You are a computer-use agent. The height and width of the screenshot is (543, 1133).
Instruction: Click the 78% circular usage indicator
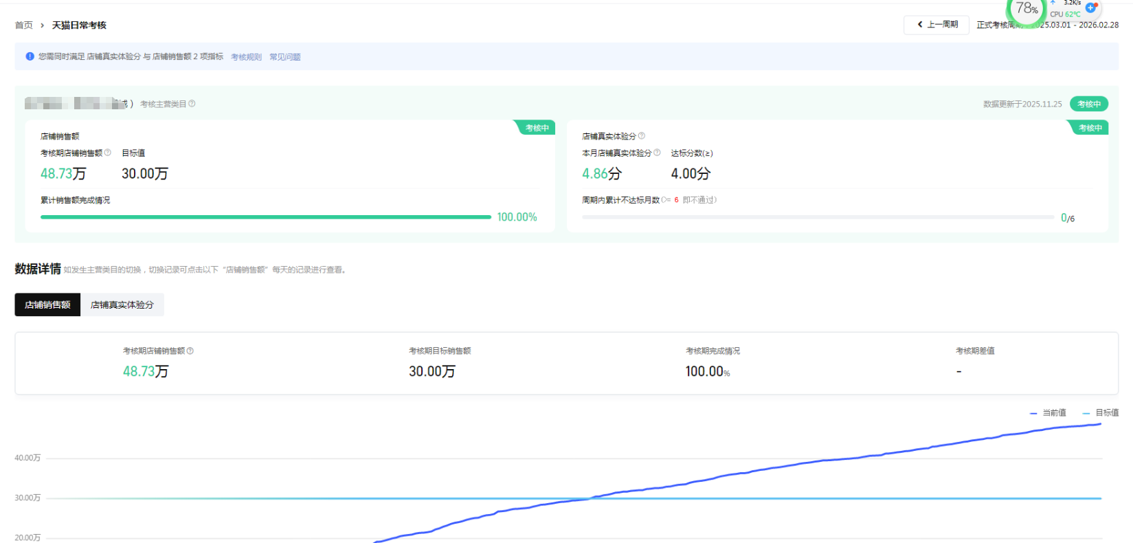(x=1027, y=10)
